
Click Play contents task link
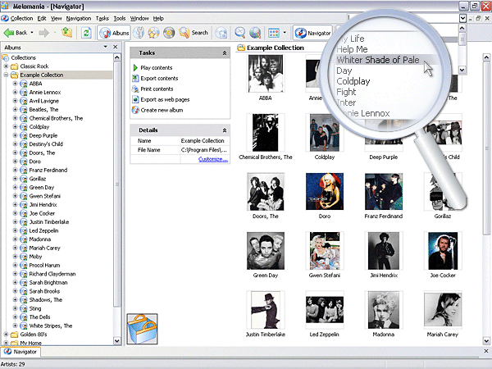(157, 67)
